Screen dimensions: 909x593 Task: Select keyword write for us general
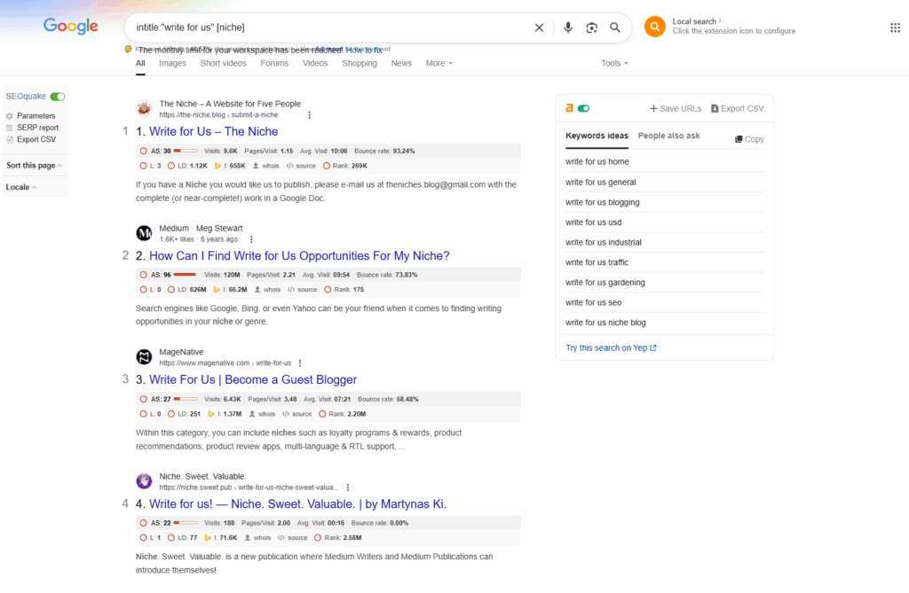point(601,182)
